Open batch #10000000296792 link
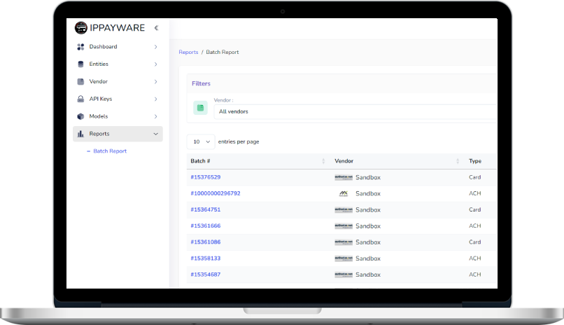 pos(215,193)
